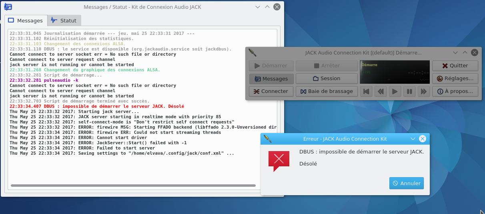Click the fast-forward transport button
The image size is (485, 214).
coord(424,91)
